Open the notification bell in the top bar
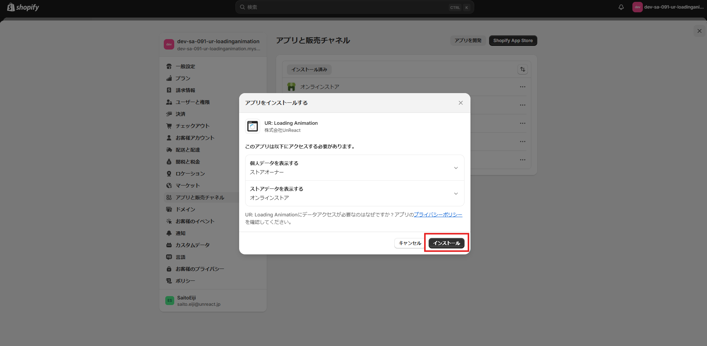The image size is (707, 346). 620,7
